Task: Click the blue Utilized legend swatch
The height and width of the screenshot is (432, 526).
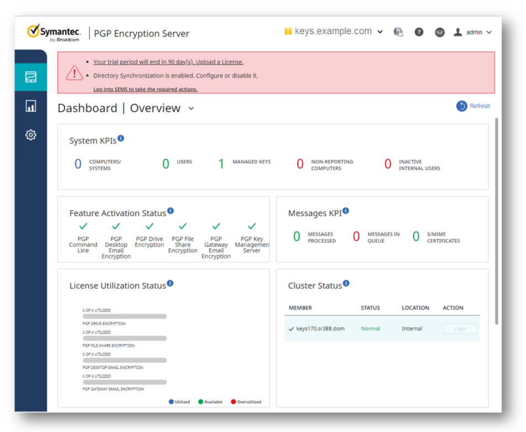Action: click(x=171, y=402)
